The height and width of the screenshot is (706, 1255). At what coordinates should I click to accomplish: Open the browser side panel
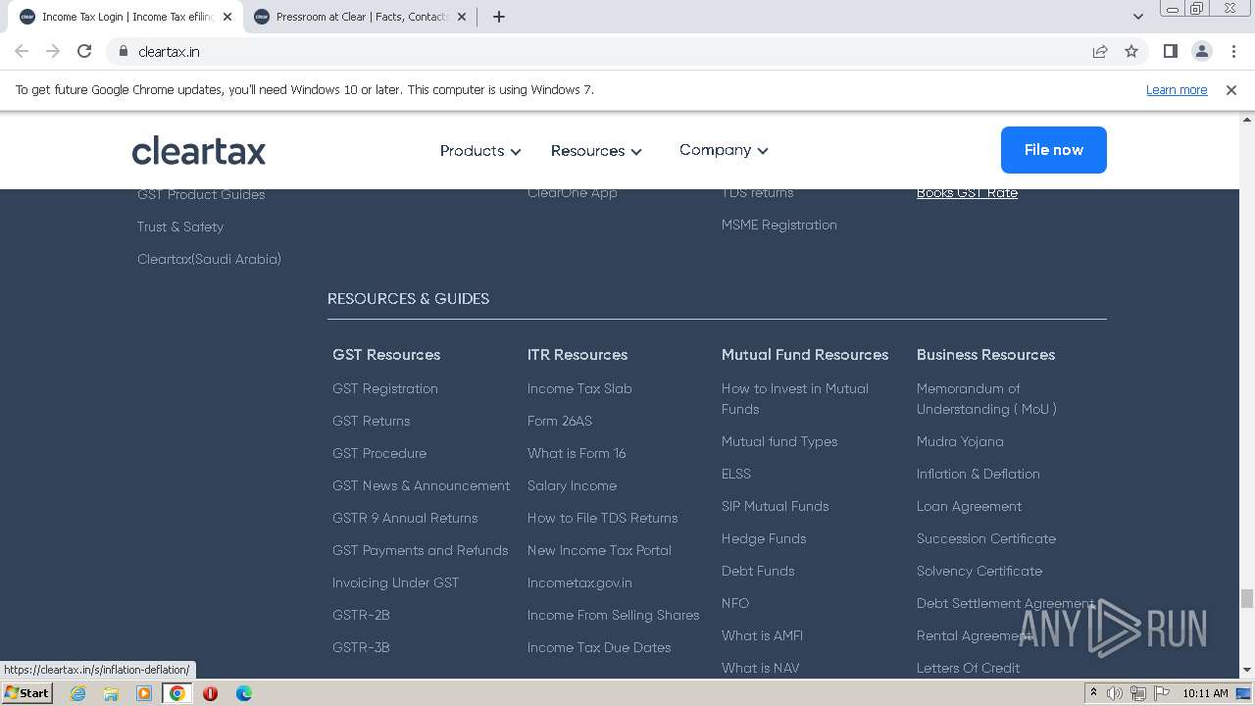[1170, 51]
